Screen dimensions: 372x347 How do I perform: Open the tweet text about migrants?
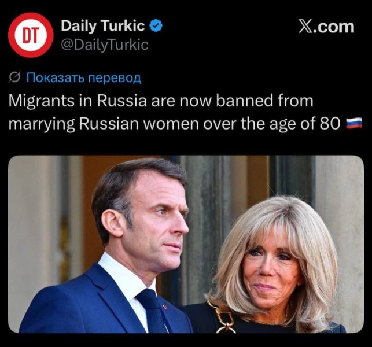185,112
